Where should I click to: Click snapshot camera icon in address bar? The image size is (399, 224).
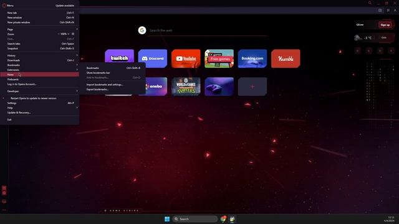[x=380, y=11]
